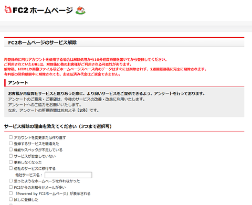Select '機能やスペックが不足している' checkbox

(11, 149)
